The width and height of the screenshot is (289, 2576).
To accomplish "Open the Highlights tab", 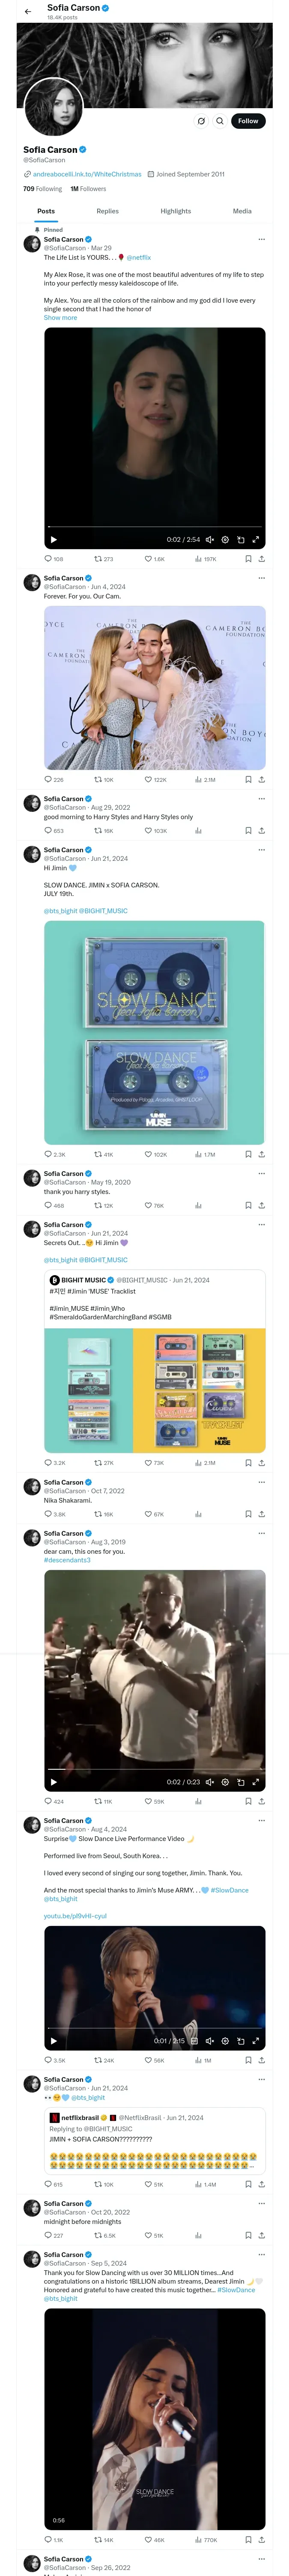I will pyautogui.click(x=176, y=211).
